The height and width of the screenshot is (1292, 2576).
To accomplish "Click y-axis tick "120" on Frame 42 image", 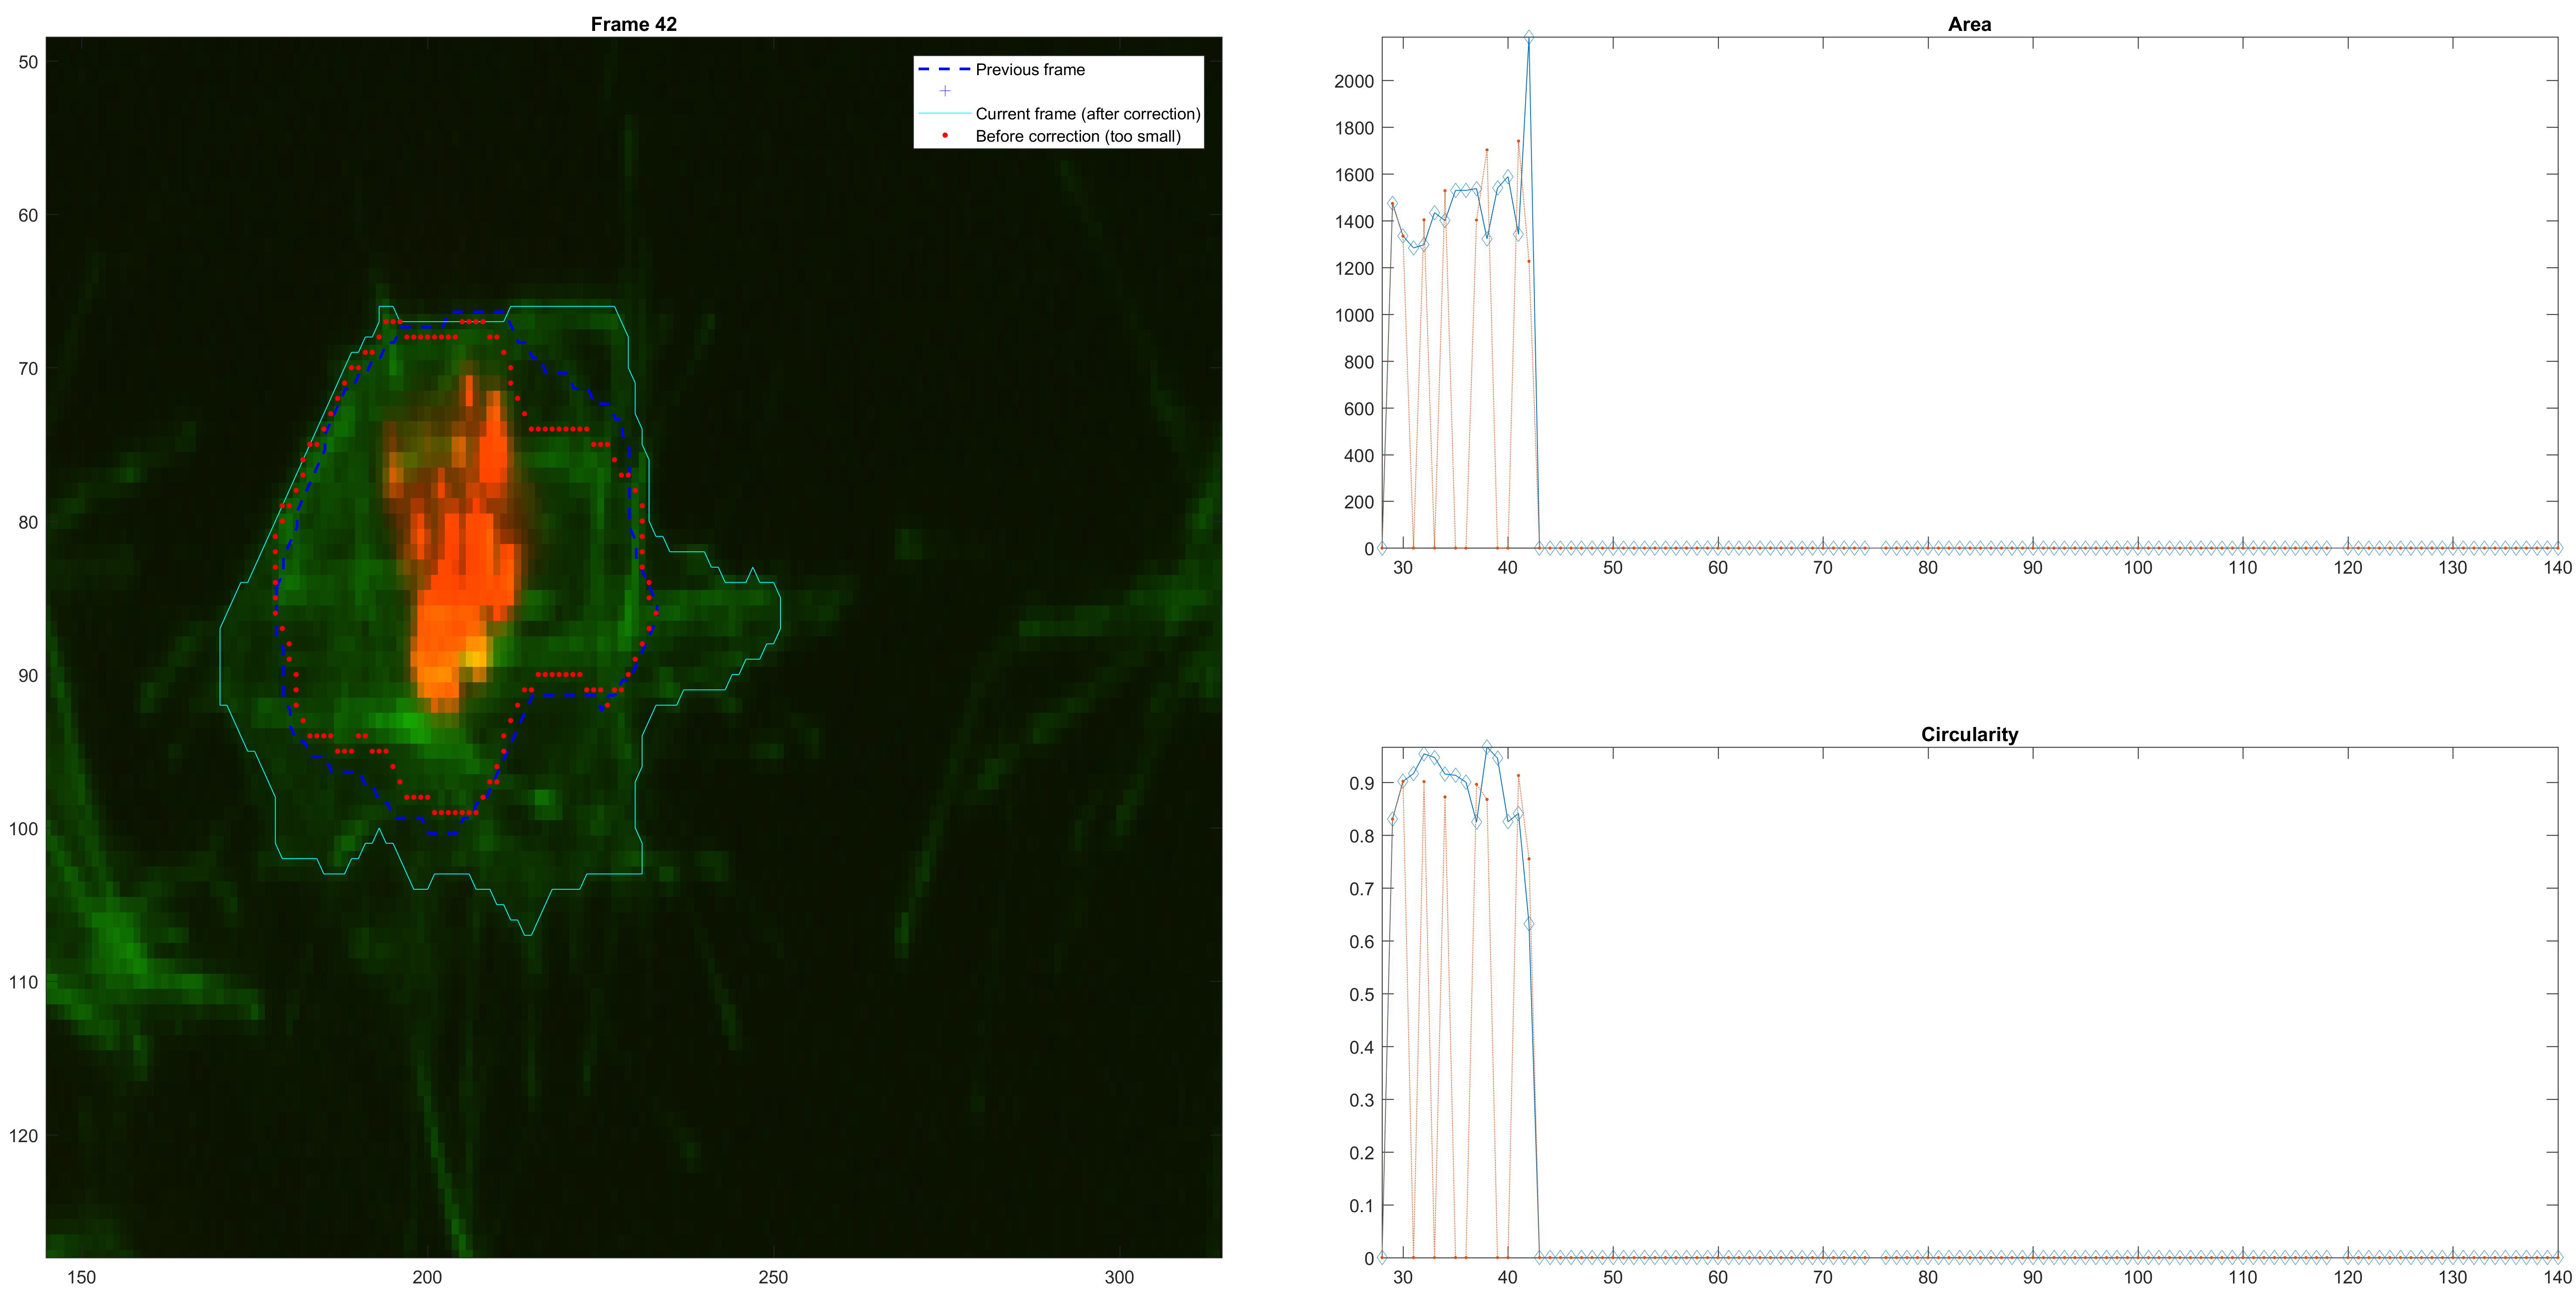I will click(x=23, y=1136).
